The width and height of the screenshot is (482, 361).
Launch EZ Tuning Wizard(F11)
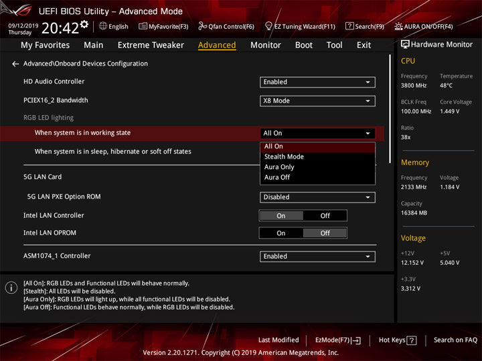click(300, 26)
